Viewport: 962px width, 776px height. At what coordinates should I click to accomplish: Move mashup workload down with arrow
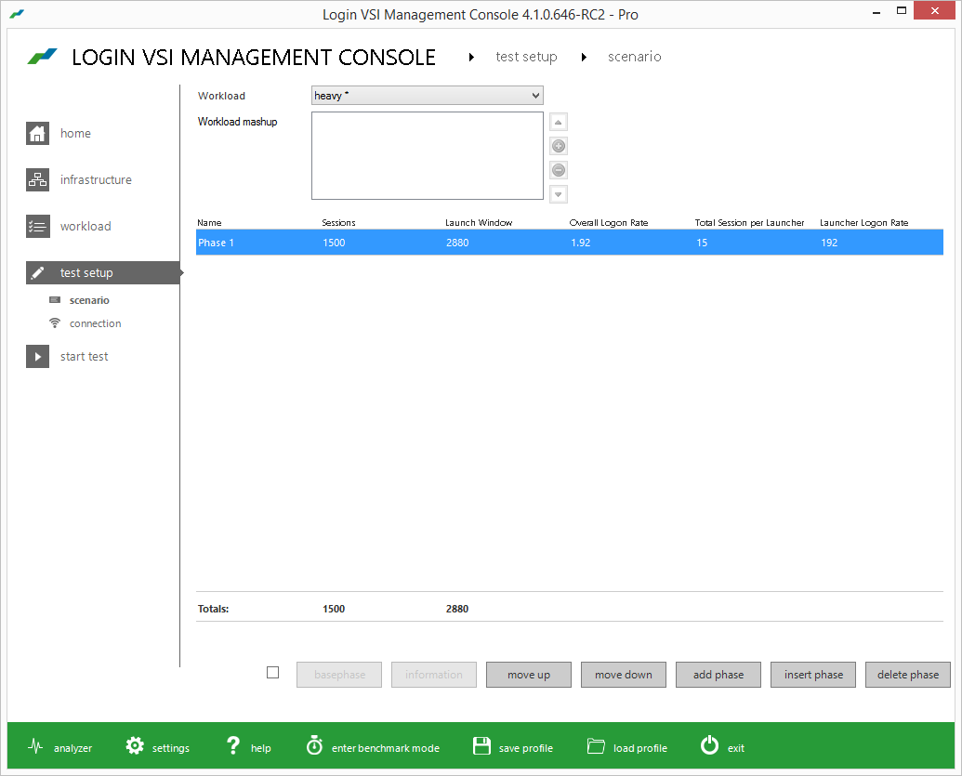tap(559, 194)
